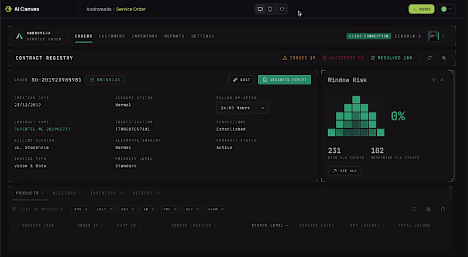The image size is (468, 257).
Task: Click the Resolved checkmark icon
Action: [373, 58]
